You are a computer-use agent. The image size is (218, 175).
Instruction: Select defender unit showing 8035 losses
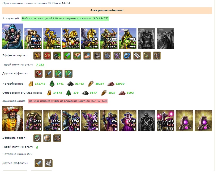click(33, 121)
